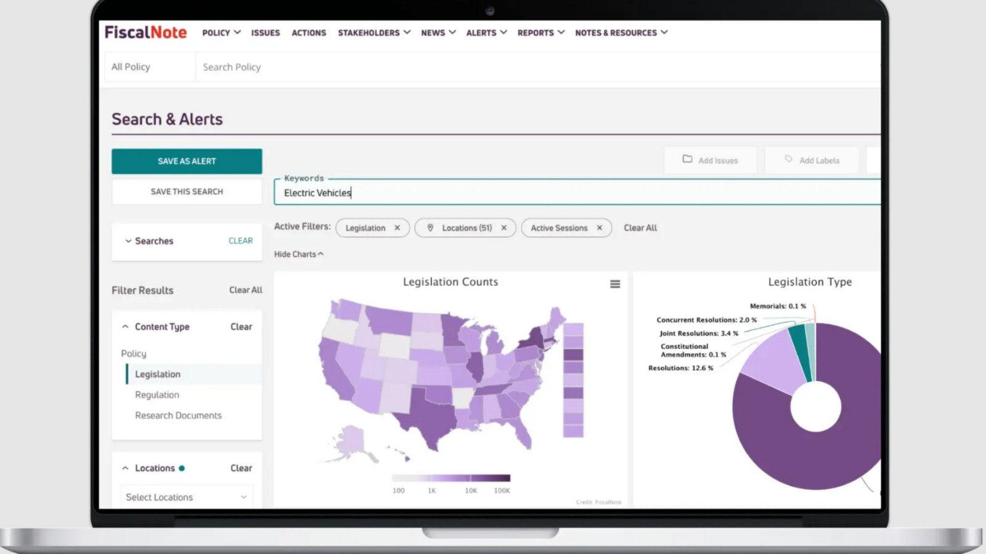Open the Stakeholders dropdown menu
Screen dimensions: 986x554
(x=374, y=33)
